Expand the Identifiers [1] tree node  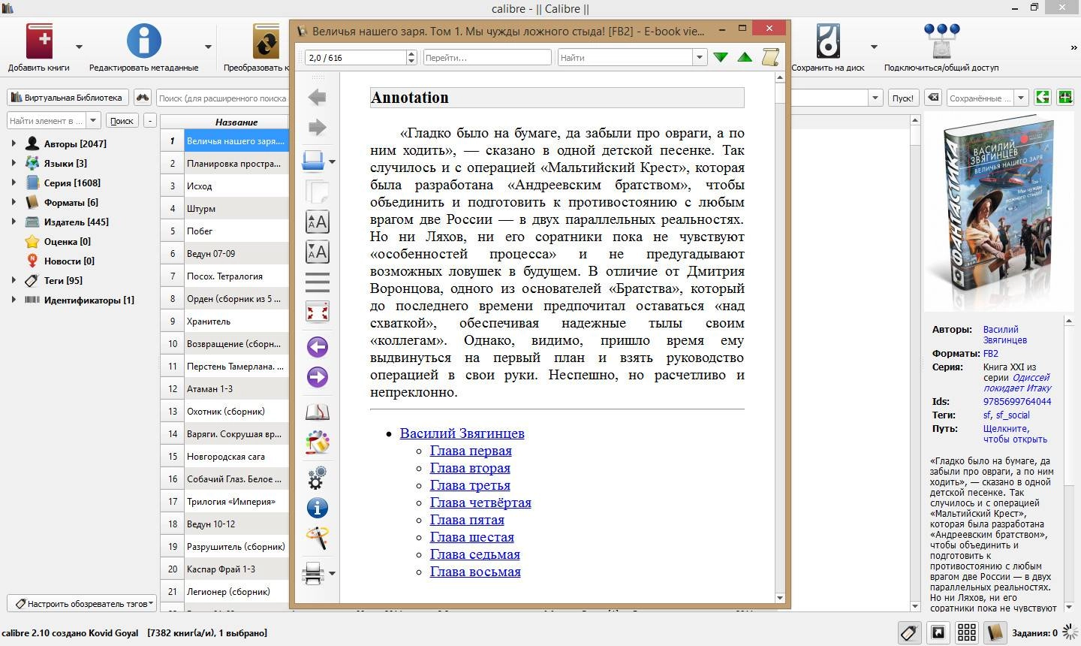point(14,300)
